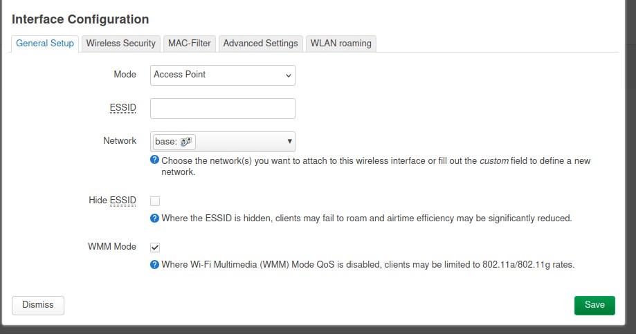Image resolution: width=636 pixels, height=334 pixels.
Task: Click the network interface icon in base tag
Action: point(185,142)
